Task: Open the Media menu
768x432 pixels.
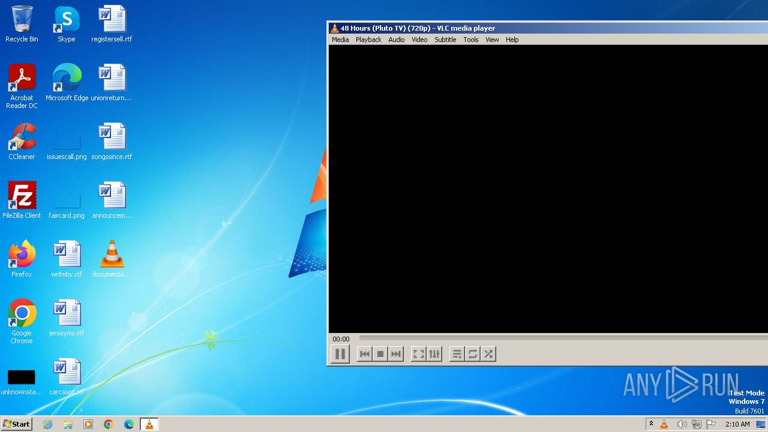Action: tap(340, 40)
